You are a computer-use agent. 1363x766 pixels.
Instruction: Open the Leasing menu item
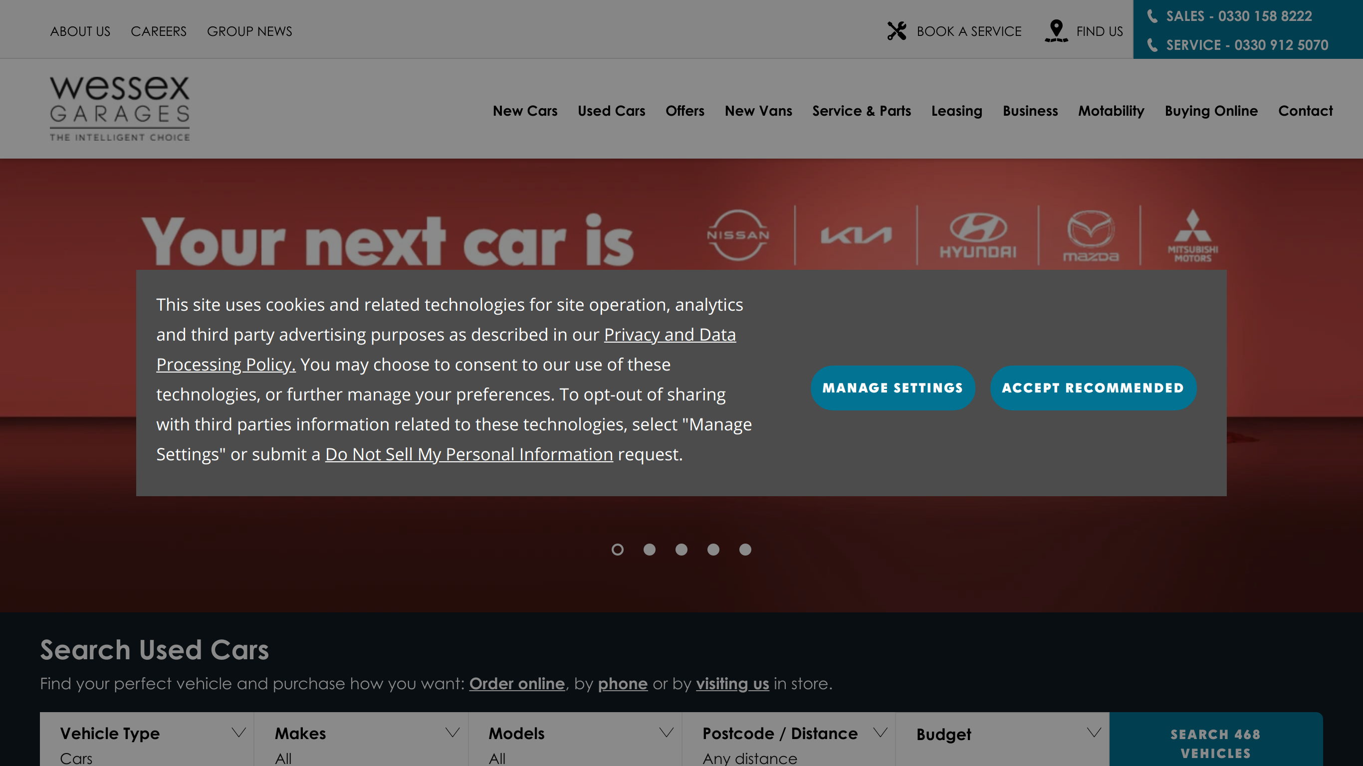[x=956, y=111]
